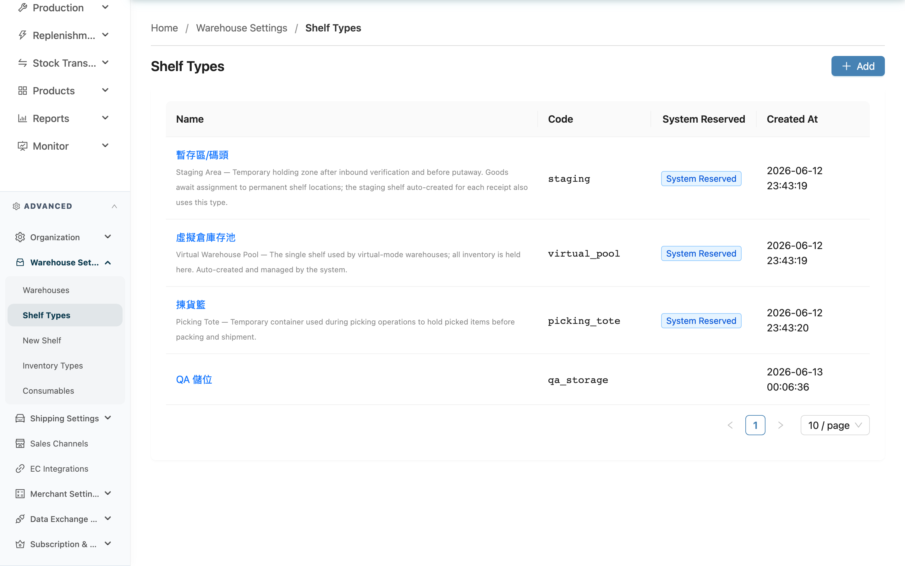Click the staging code cell
The height and width of the screenshot is (566, 905).
pos(569,179)
